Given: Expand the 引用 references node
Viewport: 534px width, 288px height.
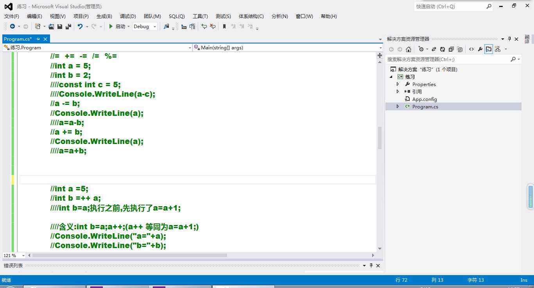Looking at the screenshot, I should click(x=398, y=92).
